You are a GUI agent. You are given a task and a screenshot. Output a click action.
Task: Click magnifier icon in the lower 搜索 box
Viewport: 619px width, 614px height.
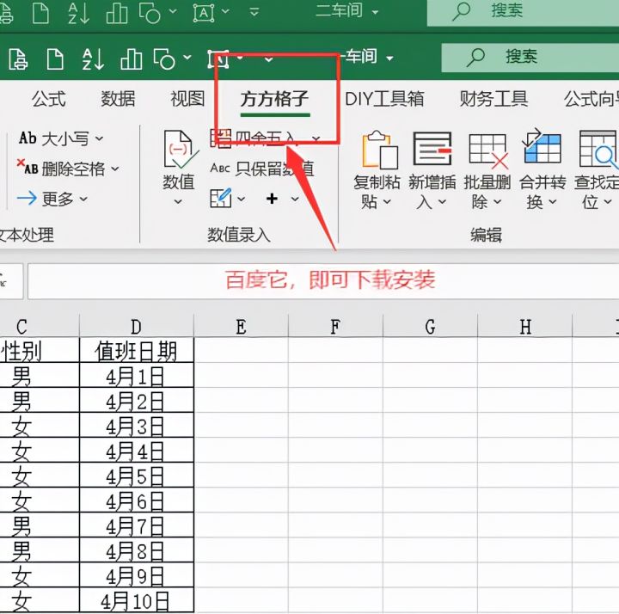[x=475, y=58]
